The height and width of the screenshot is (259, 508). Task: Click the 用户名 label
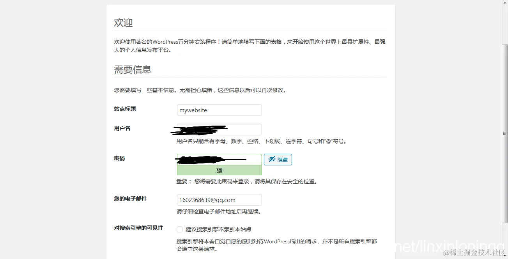(x=122, y=128)
